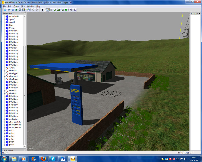Start the scene with the black Play arrow
This screenshot has height=162, width=202.
(42, 10)
